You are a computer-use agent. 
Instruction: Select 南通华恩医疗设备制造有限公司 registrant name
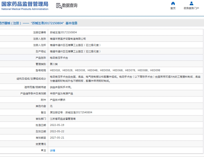[x=68, y=39]
